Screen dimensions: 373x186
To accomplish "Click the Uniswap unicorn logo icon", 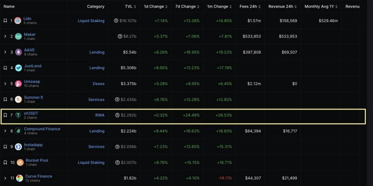I will click(18, 84).
